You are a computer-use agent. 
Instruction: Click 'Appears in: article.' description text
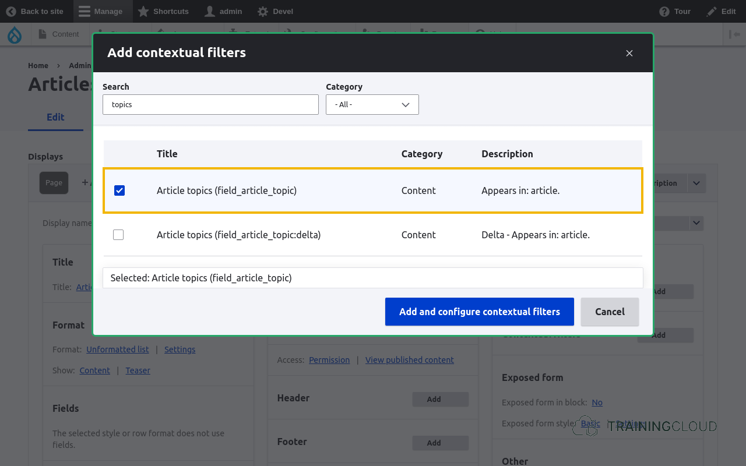(x=520, y=190)
